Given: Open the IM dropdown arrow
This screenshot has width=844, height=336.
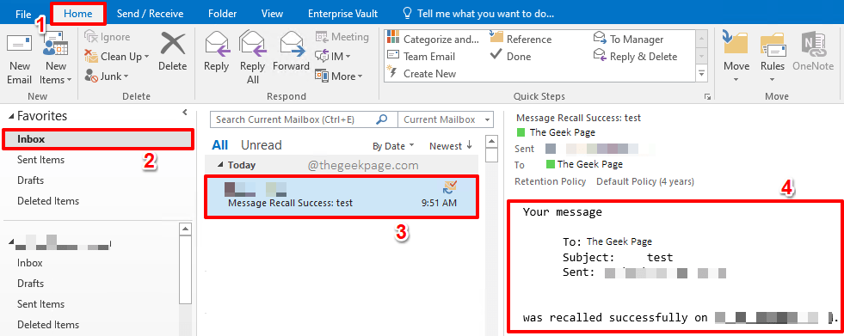Looking at the screenshot, I should click(x=348, y=57).
